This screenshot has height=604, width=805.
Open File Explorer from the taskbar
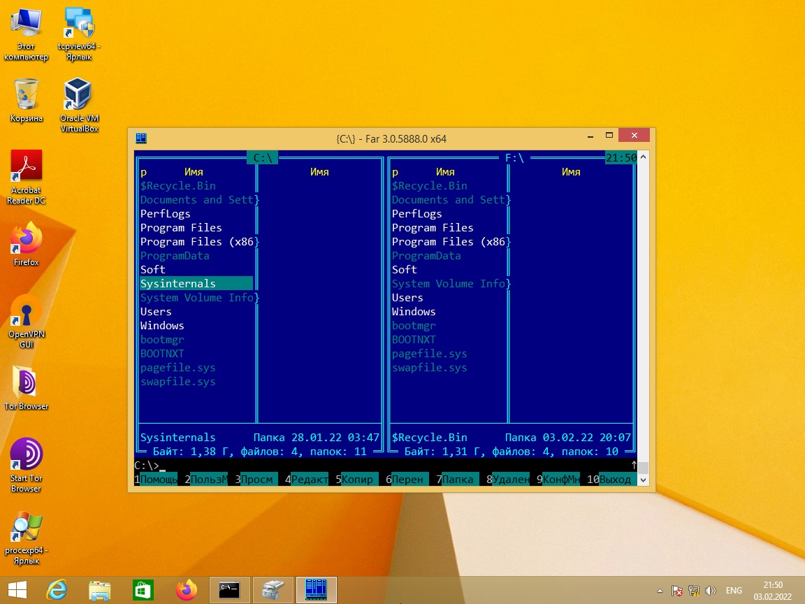tap(100, 590)
